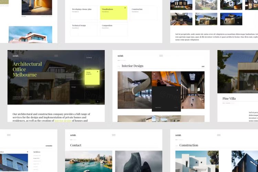
Task: Click scroll-down arrow on hero image corner
Action: tap(98, 101)
